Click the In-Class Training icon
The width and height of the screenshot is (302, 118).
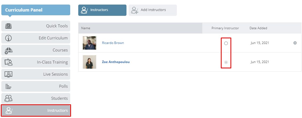(9, 62)
